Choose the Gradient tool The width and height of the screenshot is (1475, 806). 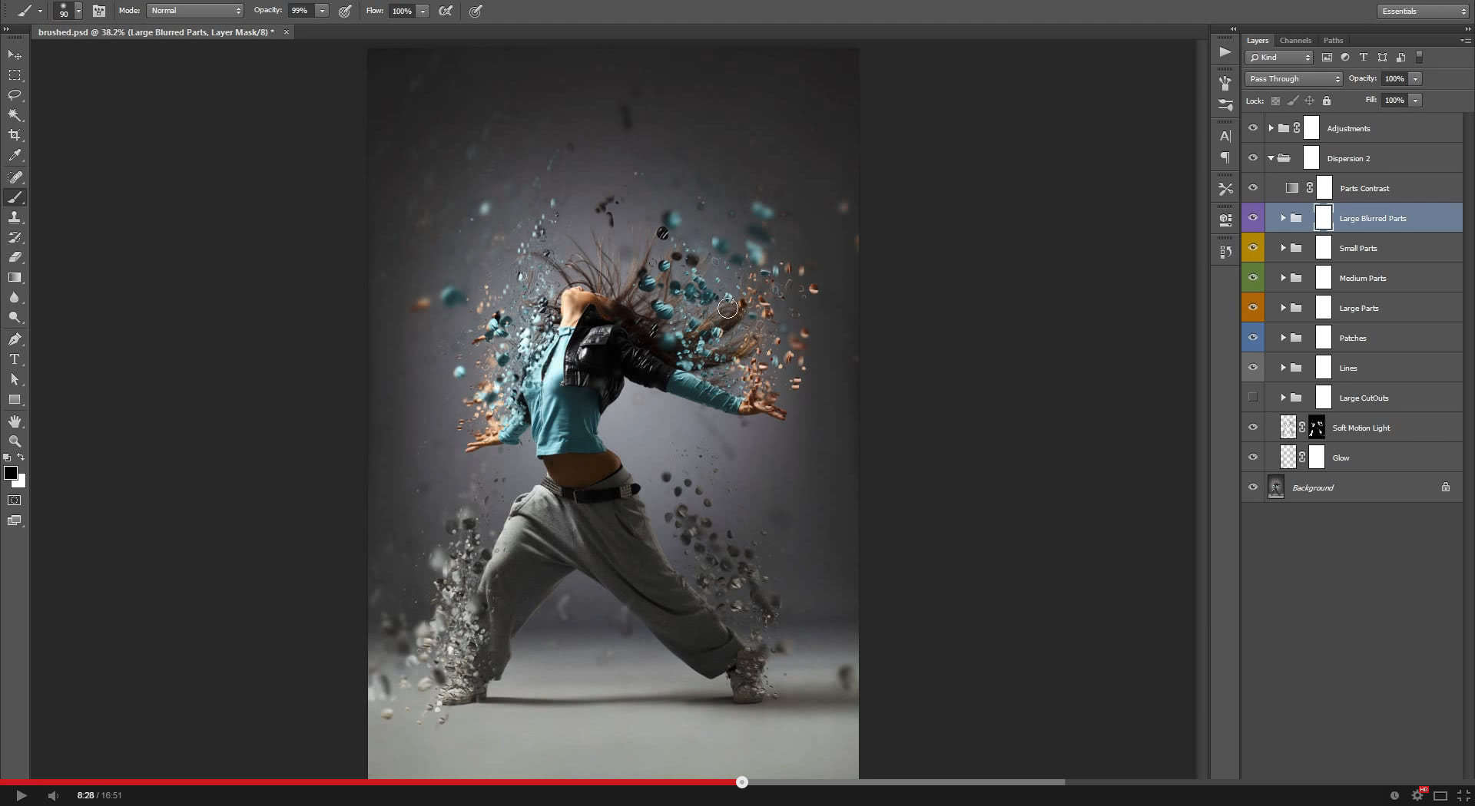[x=15, y=278]
